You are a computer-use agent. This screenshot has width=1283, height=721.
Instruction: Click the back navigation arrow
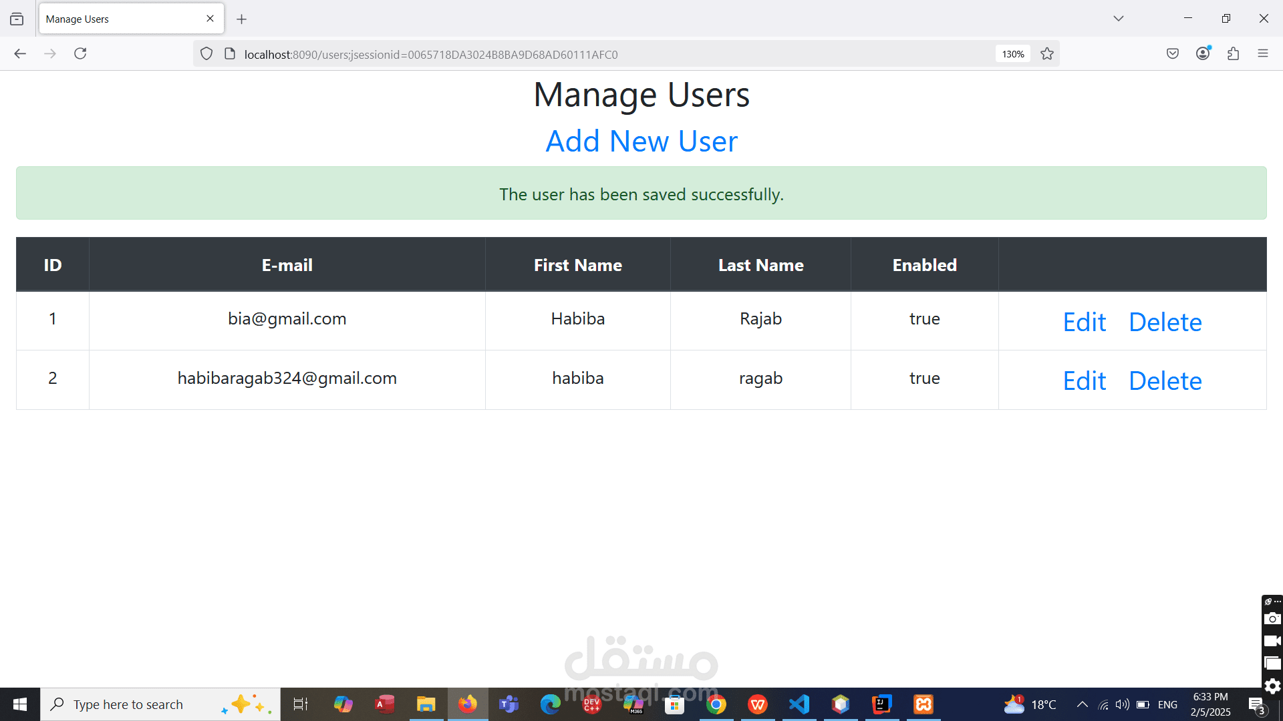20,53
